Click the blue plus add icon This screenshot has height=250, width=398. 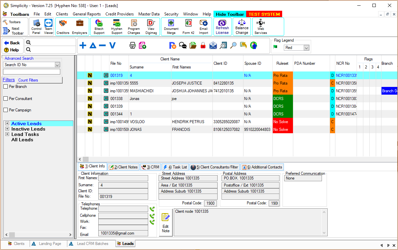[83, 46]
